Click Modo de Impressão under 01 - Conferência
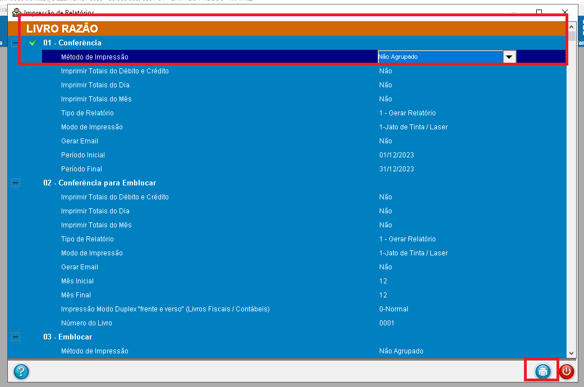Screen dimensions: 584x387 (91, 127)
